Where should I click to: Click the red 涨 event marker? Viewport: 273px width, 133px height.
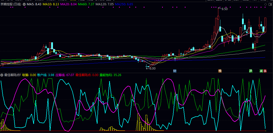[x=265, y=71]
